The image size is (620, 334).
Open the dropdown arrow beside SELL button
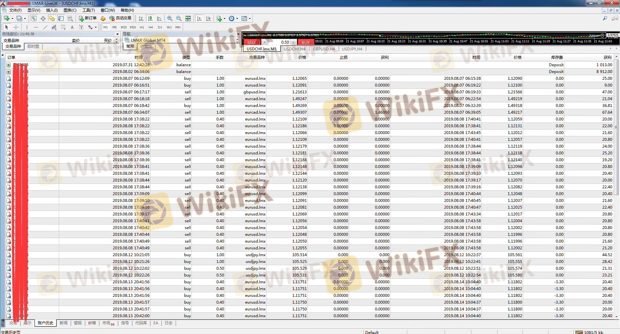tap(264, 42)
